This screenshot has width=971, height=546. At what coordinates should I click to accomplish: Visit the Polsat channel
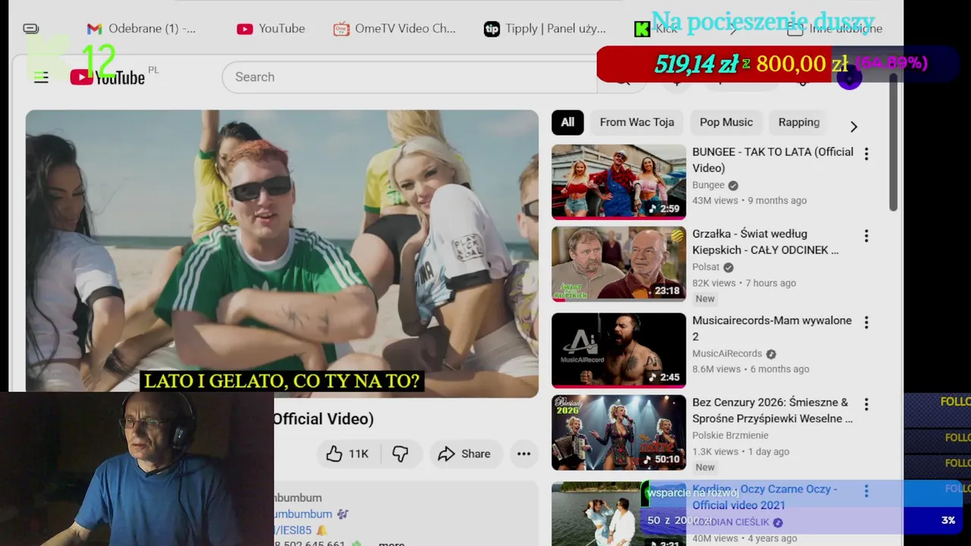(x=706, y=267)
